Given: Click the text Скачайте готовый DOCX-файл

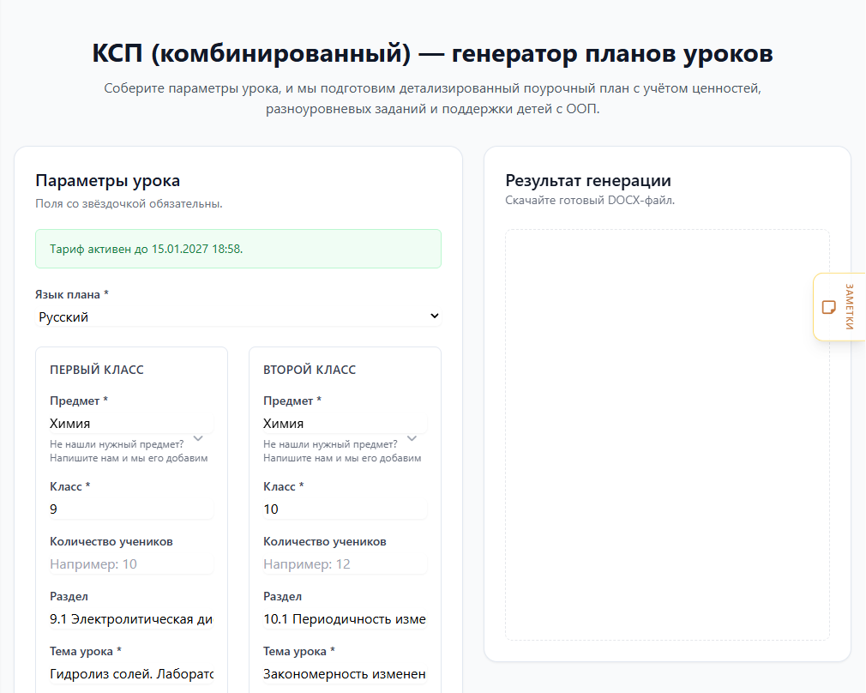Looking at the screenshot, I should [590, 200].
